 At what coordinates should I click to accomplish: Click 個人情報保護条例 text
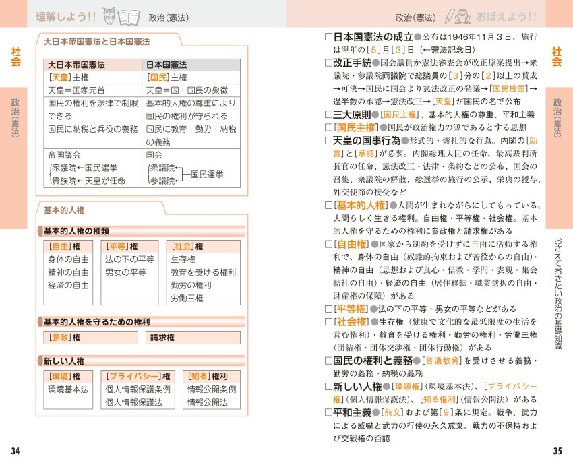point(138,389)
